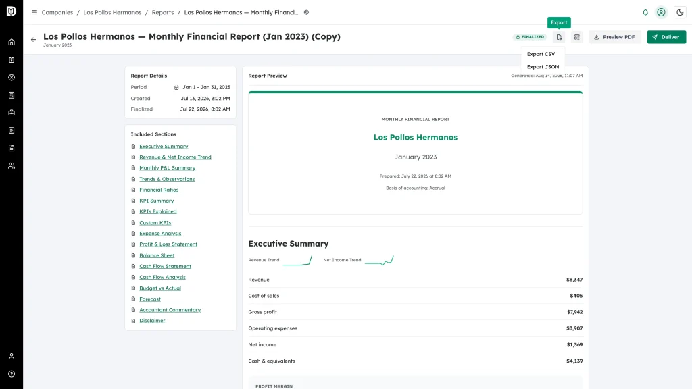Click the document icon beside Forecast link
This screenshot has width=692, height=389.
133,299
